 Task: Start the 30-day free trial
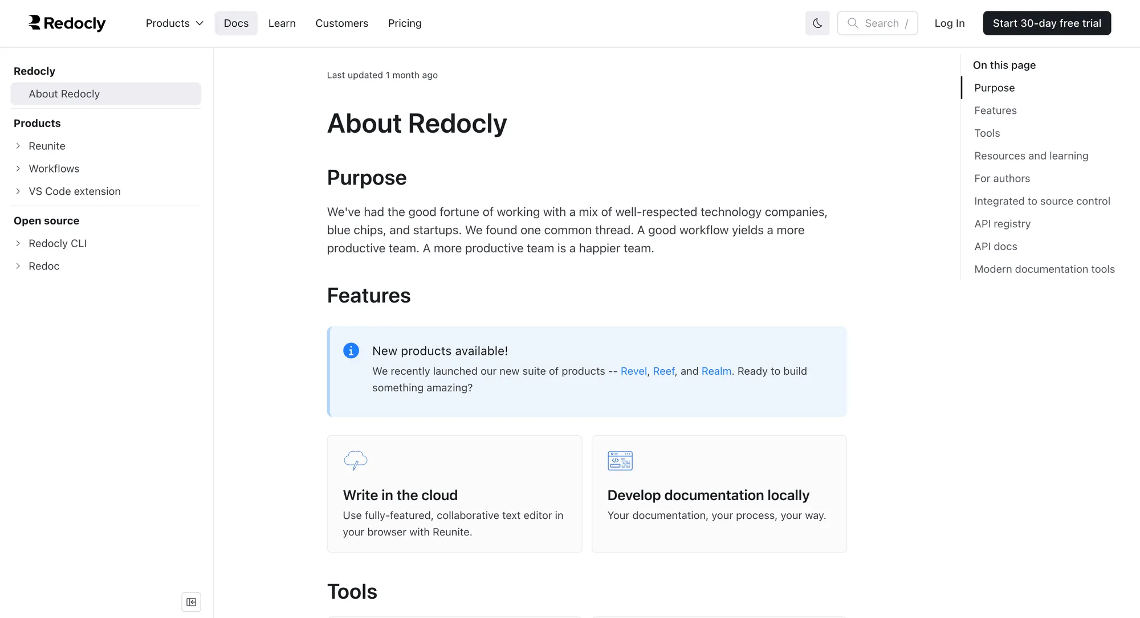click(1047, 23)
